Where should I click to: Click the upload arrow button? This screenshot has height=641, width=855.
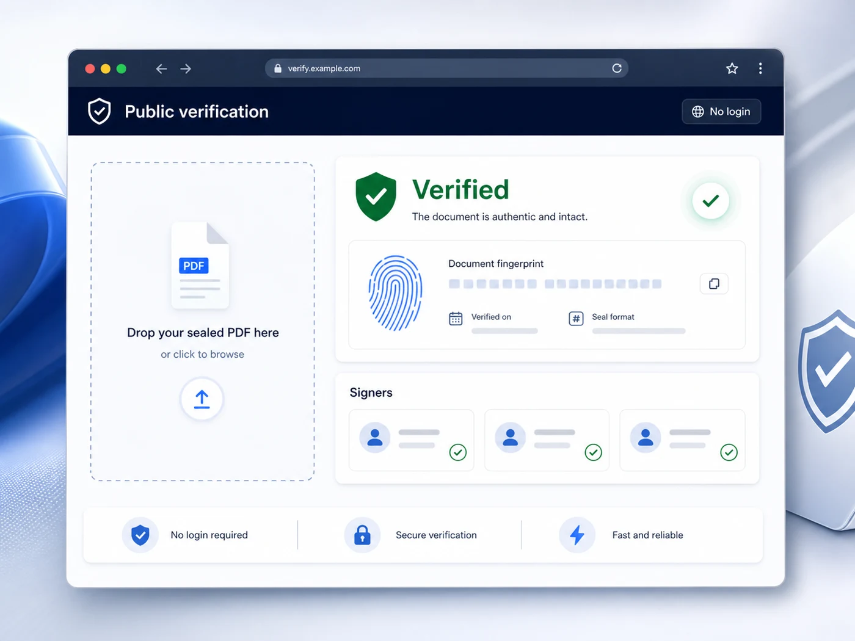pyautogui.click(x=202, y=399)
